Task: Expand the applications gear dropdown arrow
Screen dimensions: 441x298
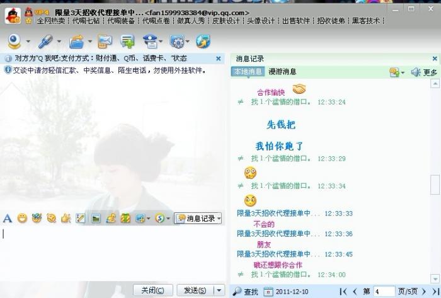Action: [188, 42]
